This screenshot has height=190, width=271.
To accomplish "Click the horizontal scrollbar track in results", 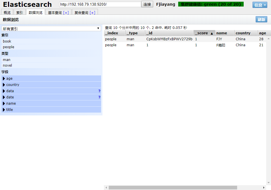I will pos(251,188).
